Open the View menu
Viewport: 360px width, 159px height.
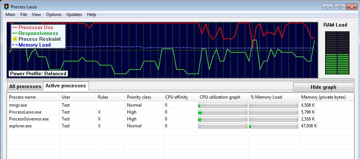tap(37, 15)
